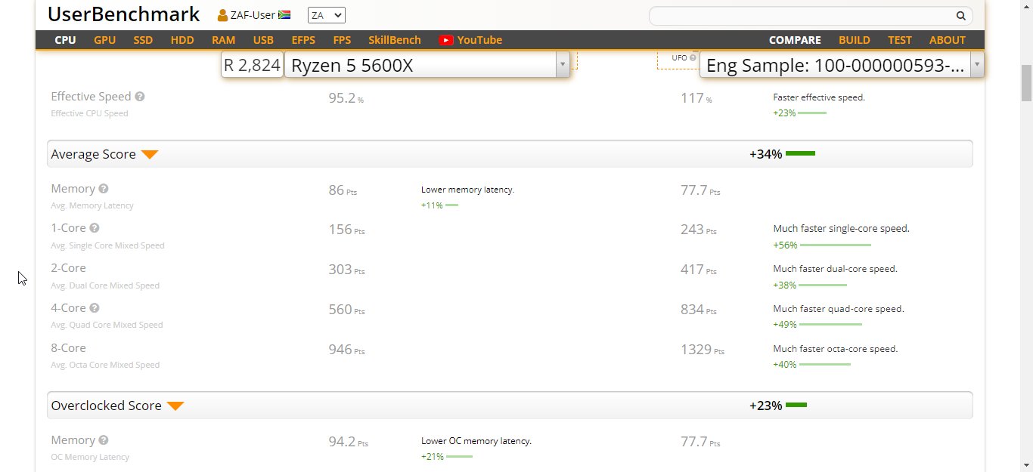Select the SSD menu tab
This screenshot has width=1033, height=472.
coord(144,40)
